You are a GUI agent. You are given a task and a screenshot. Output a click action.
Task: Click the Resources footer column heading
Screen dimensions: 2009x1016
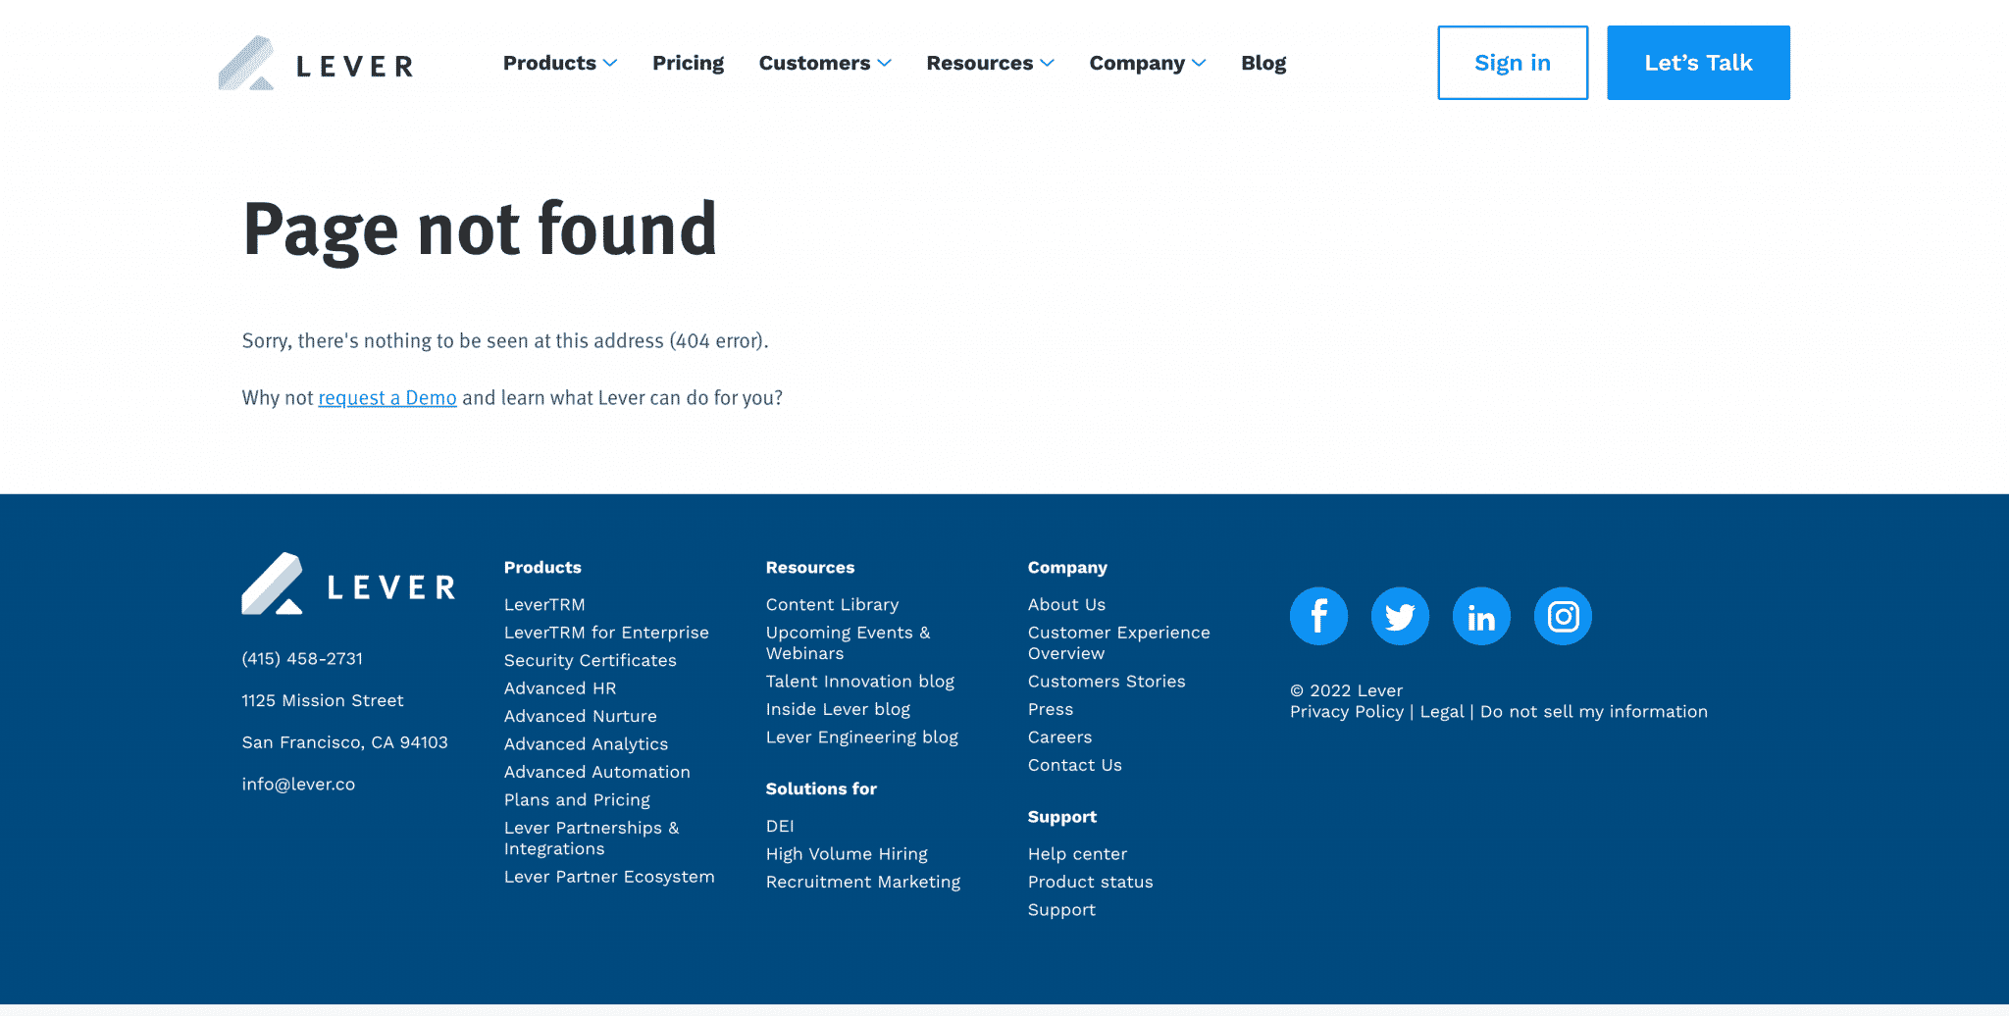click(809, 568)
